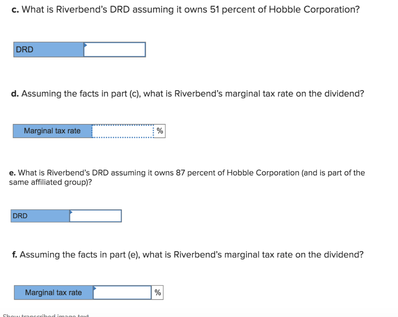Click the percent symbol beside part d field
Viewport: 398px width, 317px height.
[160, 131]
